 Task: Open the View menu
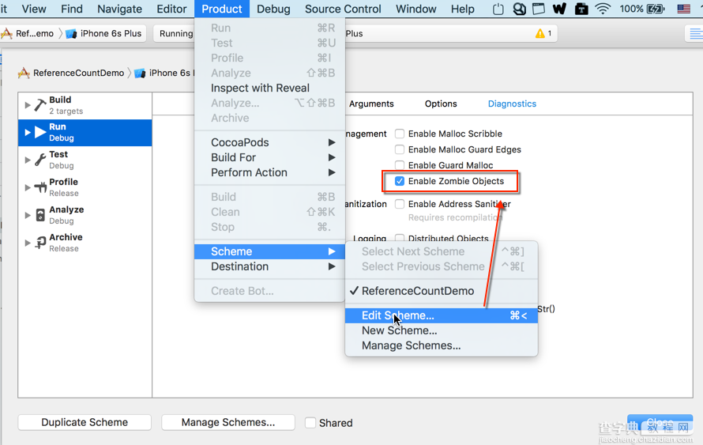click(x=34, y=9)
